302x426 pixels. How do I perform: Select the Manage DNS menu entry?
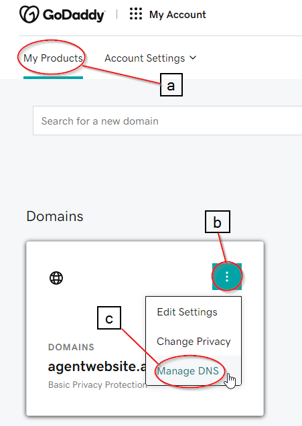188,371
